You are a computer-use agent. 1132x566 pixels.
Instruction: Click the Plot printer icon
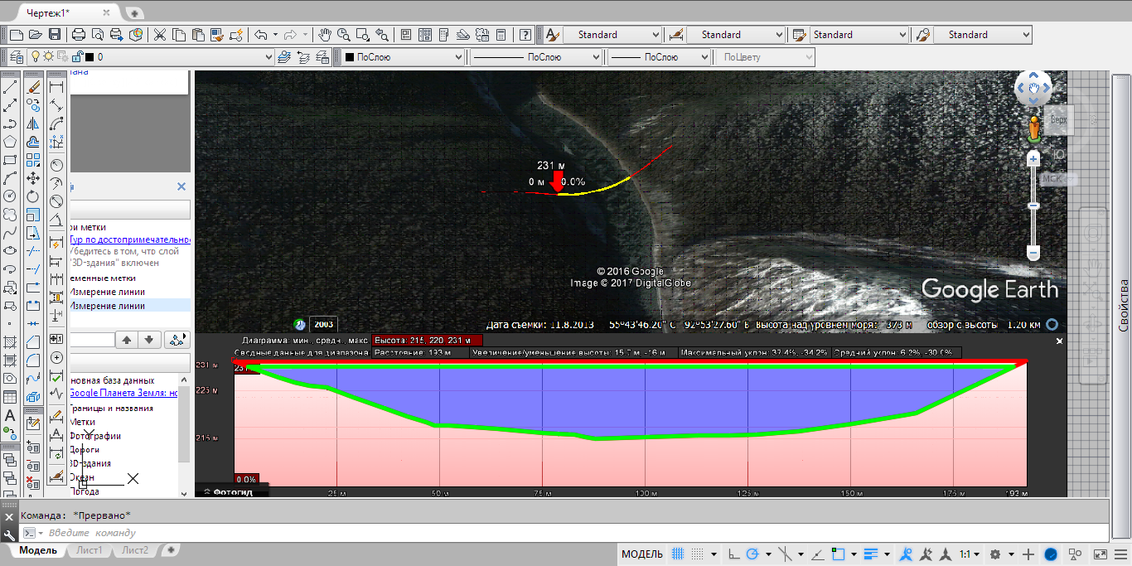pyautogui.click(x=79, y=35)
